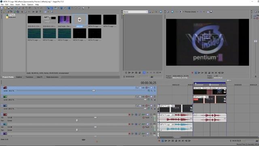The width and height of the screenshot is (259, 146).
Task: Open the Tools menu
Action: pos(23,4)
